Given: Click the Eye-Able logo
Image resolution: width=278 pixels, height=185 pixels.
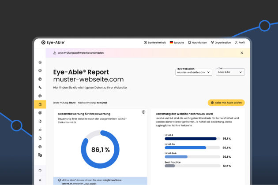Looking at the screenshot, I should coord(53,42).
